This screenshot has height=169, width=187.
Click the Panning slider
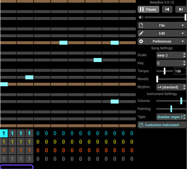[x=171, y=109]
